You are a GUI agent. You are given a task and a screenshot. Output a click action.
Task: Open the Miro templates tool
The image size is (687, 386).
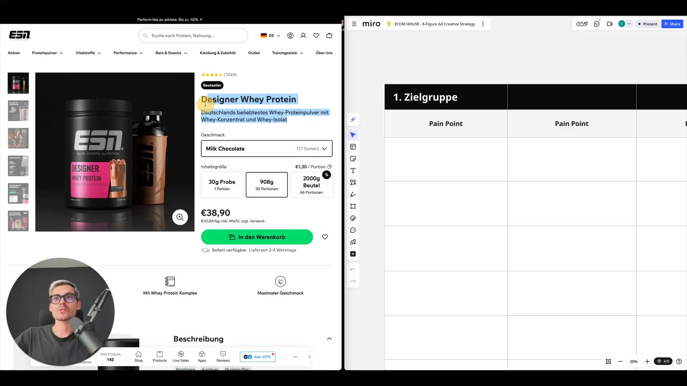[353, 147]
